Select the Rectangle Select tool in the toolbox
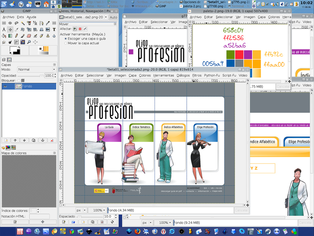This screenshot has width=314, height=236. pos(4,23)
